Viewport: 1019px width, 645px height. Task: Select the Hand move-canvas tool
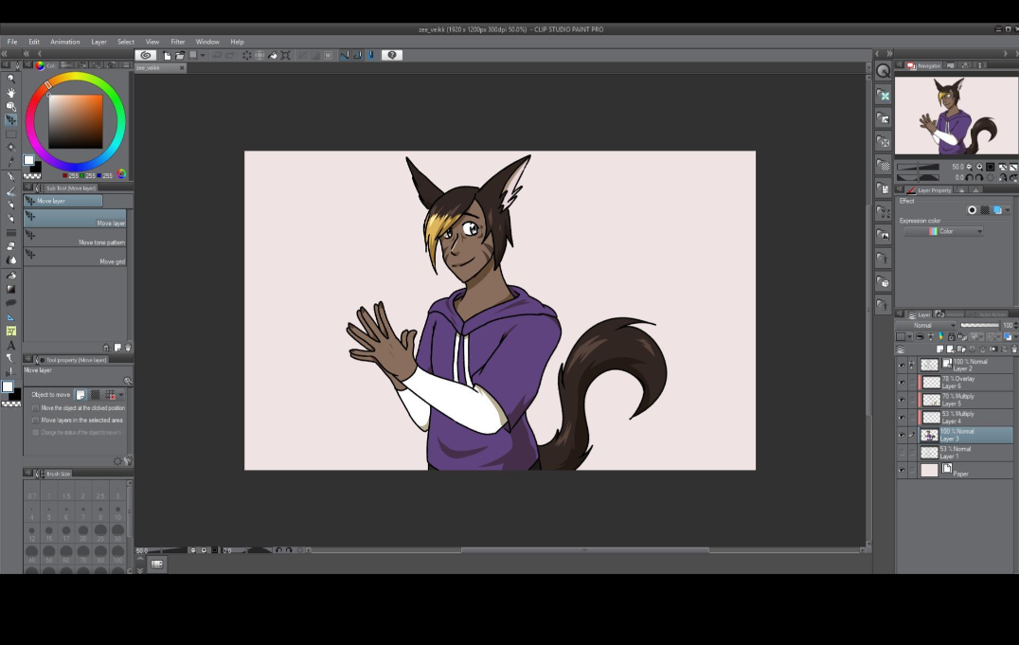pos(11,93)
